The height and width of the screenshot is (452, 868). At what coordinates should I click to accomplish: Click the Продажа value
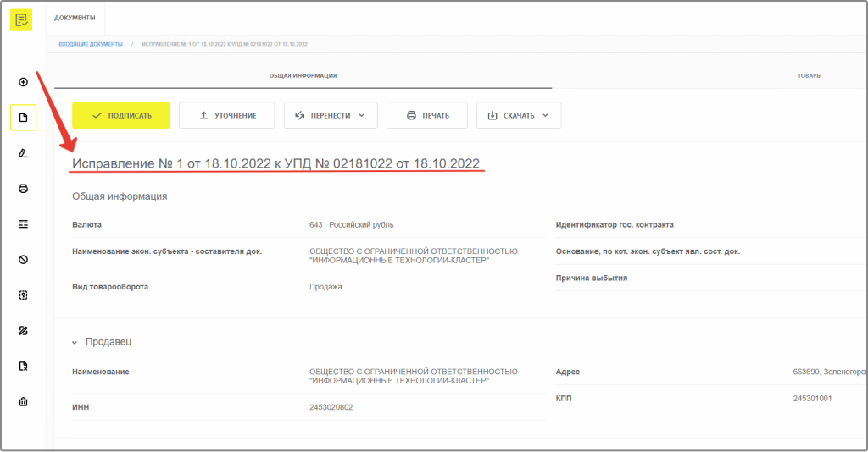point(325,287)
